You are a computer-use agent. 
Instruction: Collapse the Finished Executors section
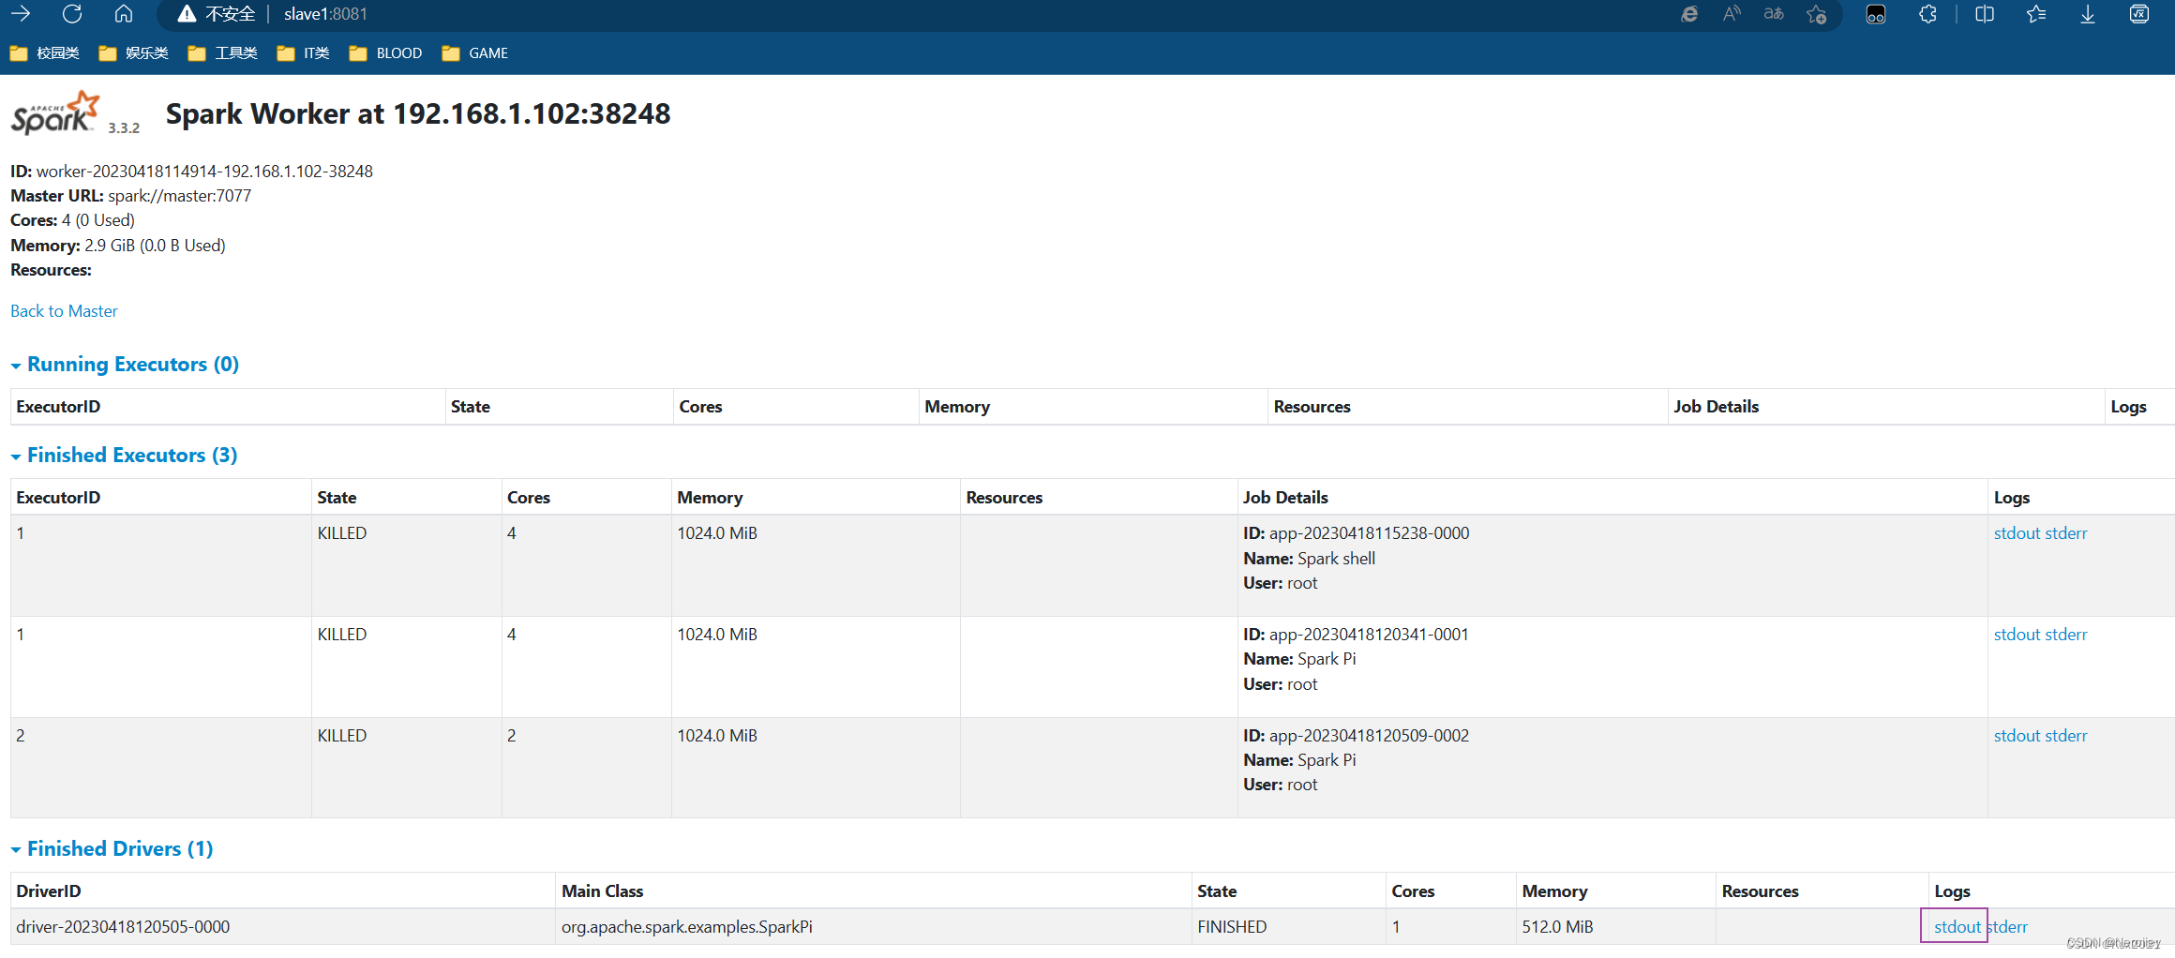point(124,455)
